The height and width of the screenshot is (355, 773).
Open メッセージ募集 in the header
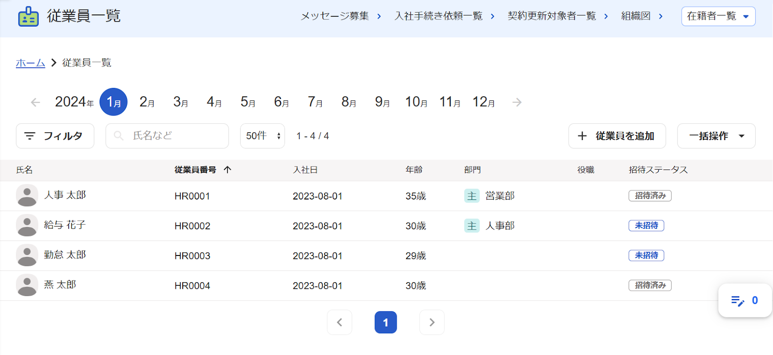tap(341, 16)
